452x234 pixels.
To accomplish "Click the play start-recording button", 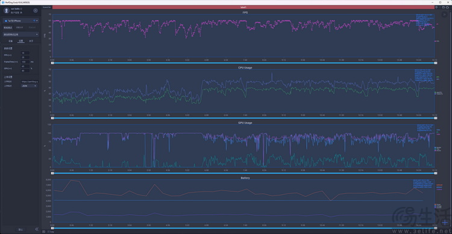I will [x=445, y=14].
